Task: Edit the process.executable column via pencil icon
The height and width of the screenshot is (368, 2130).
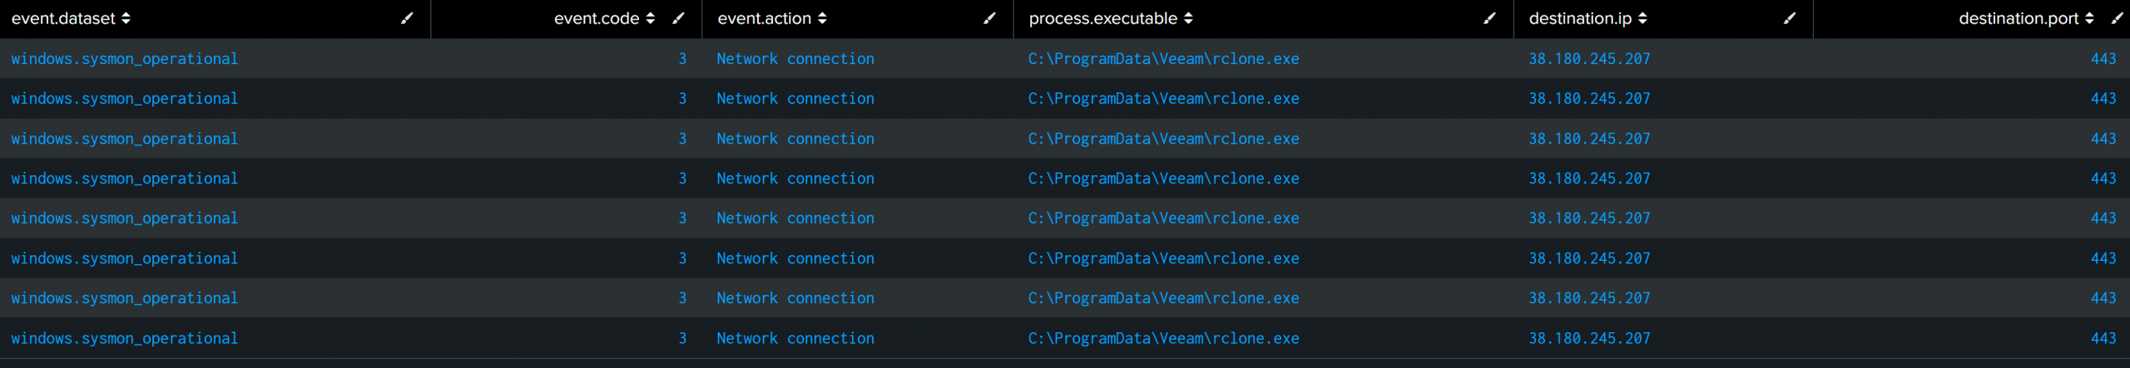Action: 1490,18
